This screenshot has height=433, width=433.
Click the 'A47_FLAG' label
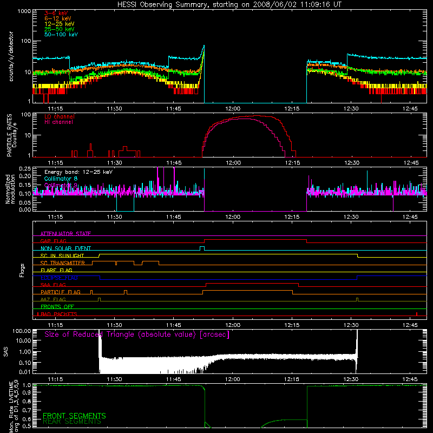[x=53, y=299]
